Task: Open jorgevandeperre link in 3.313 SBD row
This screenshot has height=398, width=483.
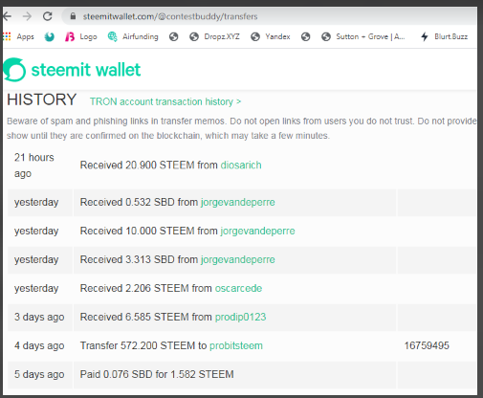Action: click(238, 259)
